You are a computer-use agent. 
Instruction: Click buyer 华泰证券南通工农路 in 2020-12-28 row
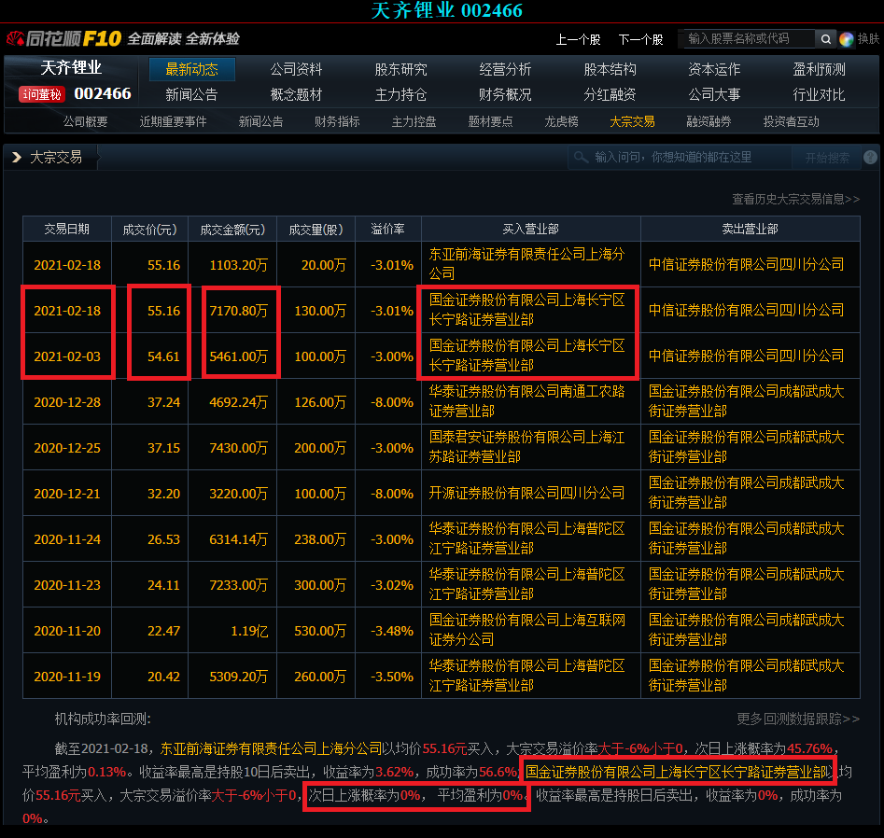pyautogui.click(x=526, y=401)
